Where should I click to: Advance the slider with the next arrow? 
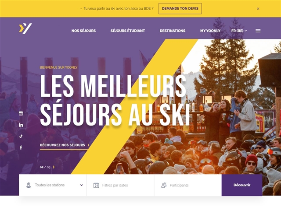coord(54,167)
